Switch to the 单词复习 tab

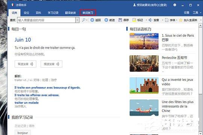pyautogui.click(x=88, y=13)
